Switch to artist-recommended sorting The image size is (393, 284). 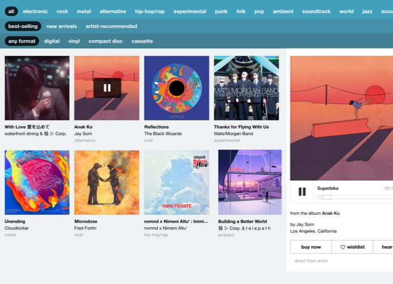pos(111,26)
